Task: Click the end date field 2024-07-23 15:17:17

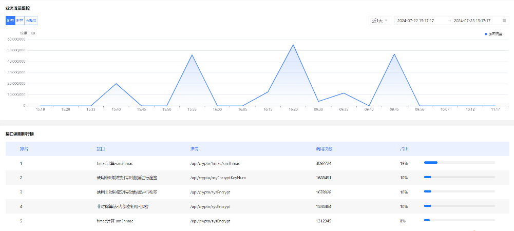Action: click(472, 21)
